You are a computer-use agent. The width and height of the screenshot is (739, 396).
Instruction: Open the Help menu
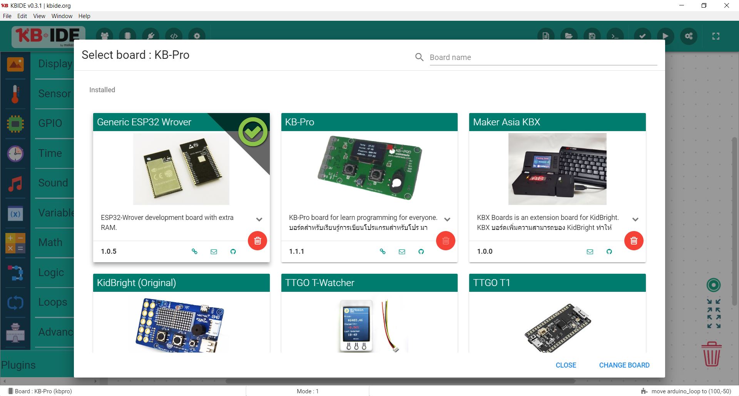pyautogui.click(x=84, y=16)
